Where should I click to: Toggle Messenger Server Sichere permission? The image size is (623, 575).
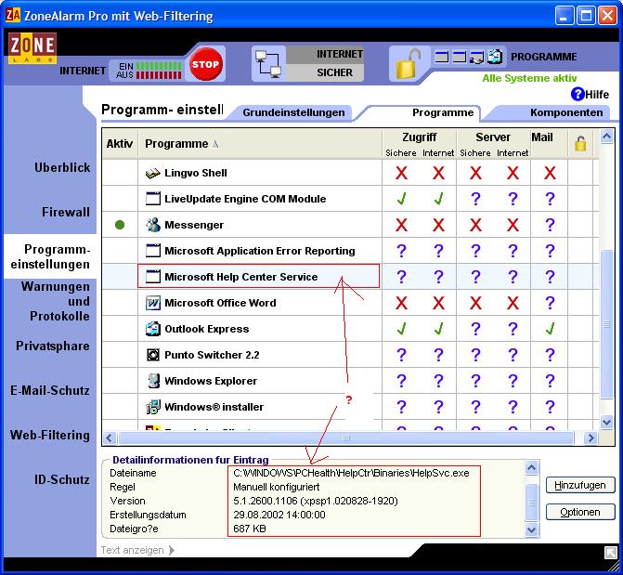tap(475, 225)
